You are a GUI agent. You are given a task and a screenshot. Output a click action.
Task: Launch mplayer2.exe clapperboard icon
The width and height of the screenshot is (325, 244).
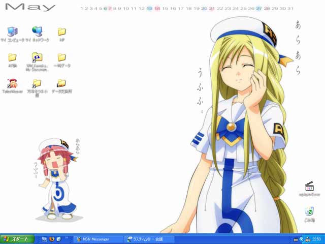[309, 187]
